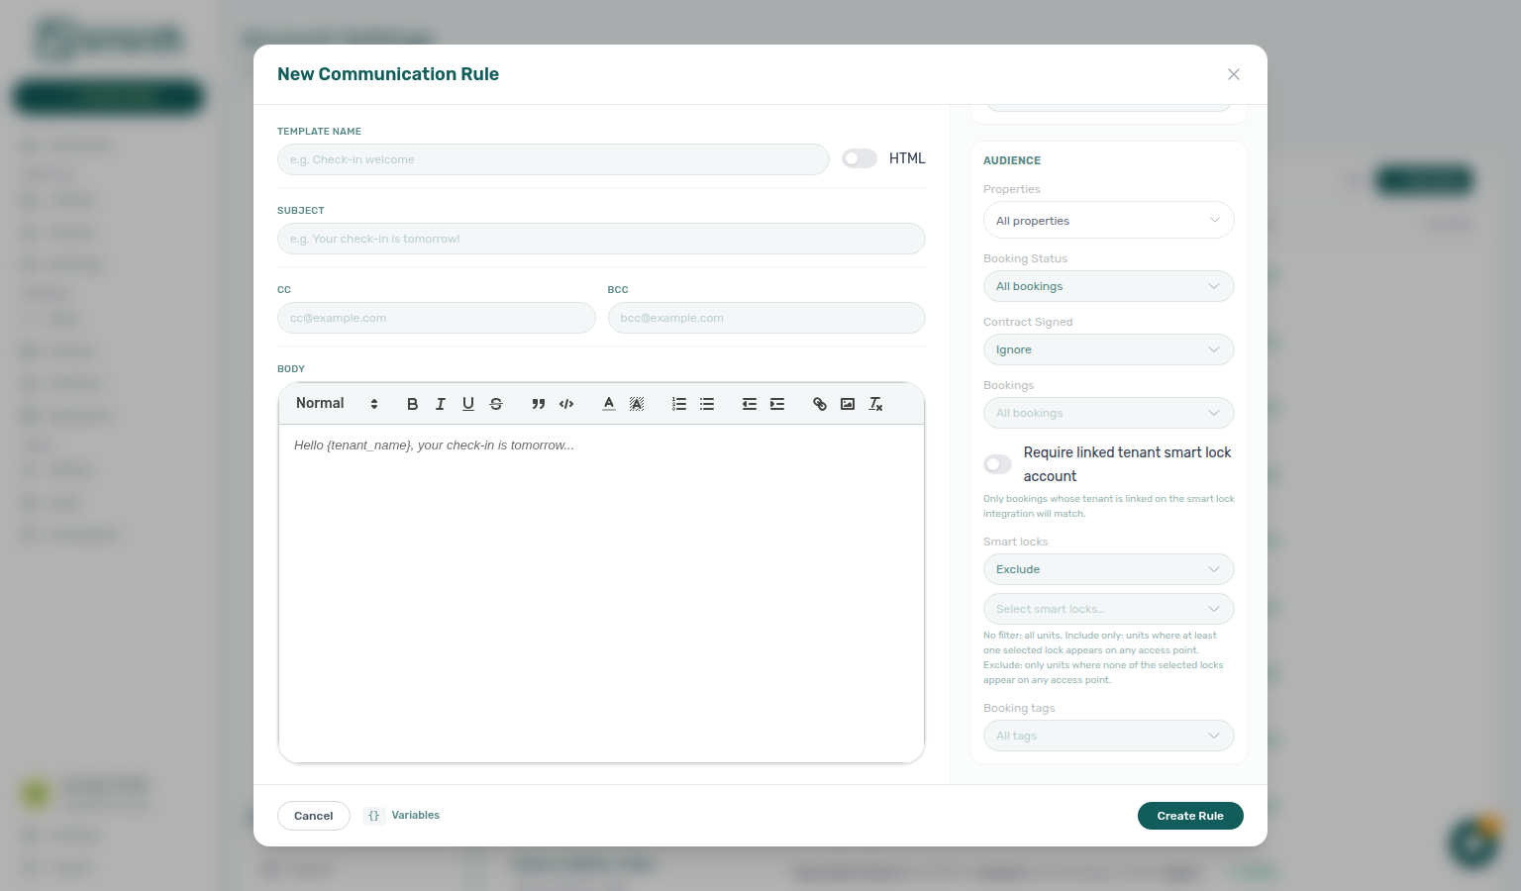The height and width of the screenshot is (891, 1521).
Task: Clear text formatting in the body
Action: [x=875, y=404]
